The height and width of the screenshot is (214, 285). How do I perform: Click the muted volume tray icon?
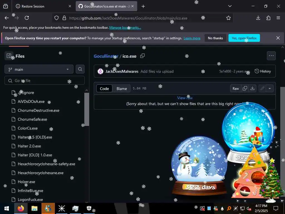coord(249,208)
